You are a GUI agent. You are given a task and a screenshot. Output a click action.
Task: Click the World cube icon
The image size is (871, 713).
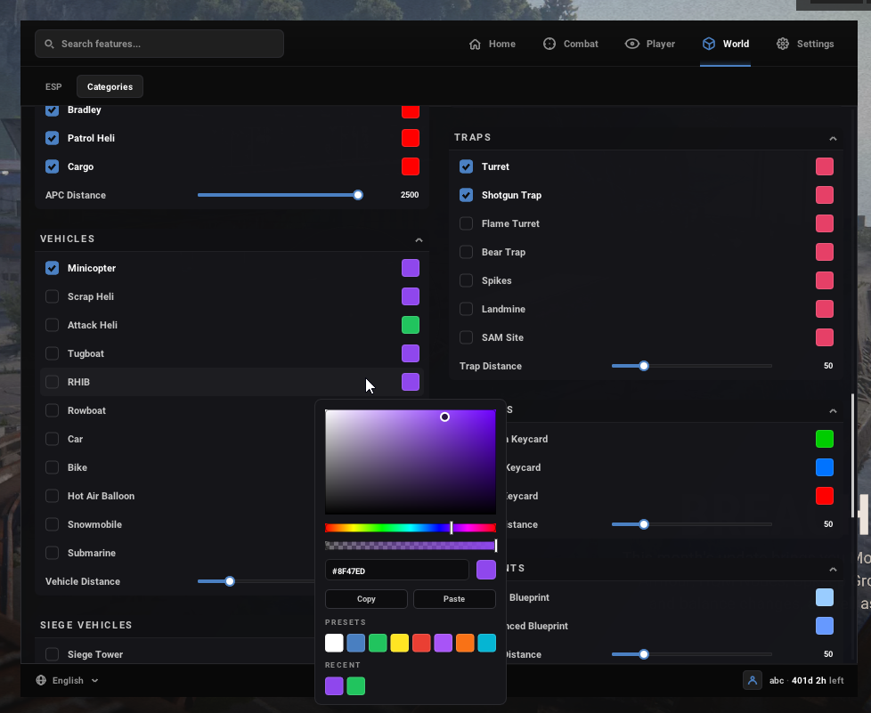coord(709,44)
